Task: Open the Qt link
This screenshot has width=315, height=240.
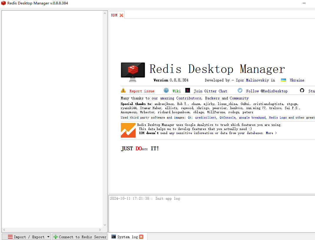Action: click(x=190, y=118)
